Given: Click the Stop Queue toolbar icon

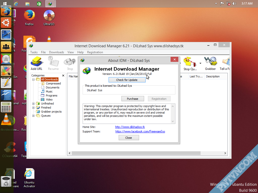Looking at the screenshot, I should click(190, 64).
